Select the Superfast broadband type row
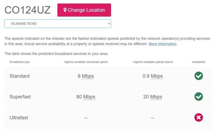 pyautogui.click(x=108, y=97)
